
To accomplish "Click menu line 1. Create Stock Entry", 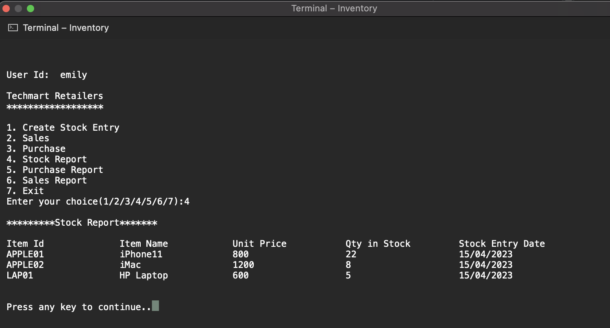I will coord(63,127).
